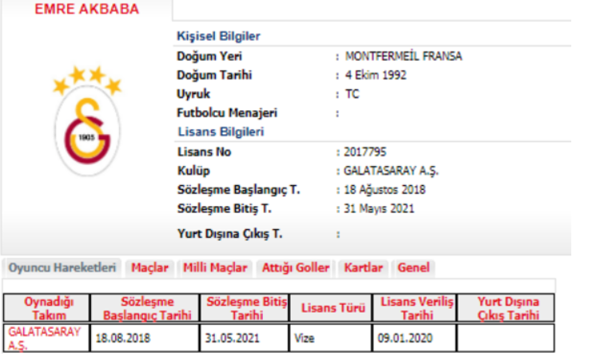Select table cell 18.08.2018
Screen dimensions: 616x356
point(145,338)
